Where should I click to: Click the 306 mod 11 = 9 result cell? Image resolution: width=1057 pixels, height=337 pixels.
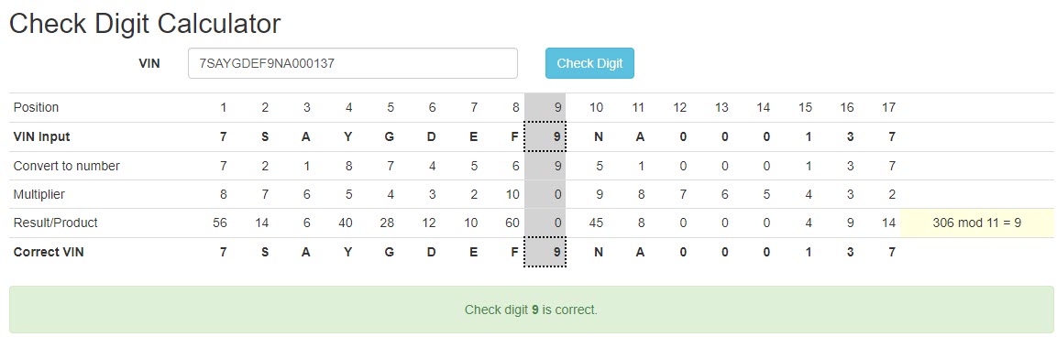pyautogui.click(x=976, y=223)
